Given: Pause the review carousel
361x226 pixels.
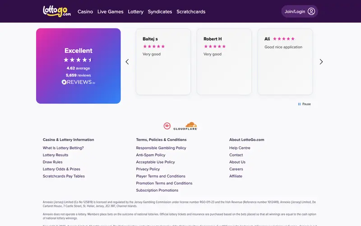Looking at the screenshot, I should pos(304,104).
